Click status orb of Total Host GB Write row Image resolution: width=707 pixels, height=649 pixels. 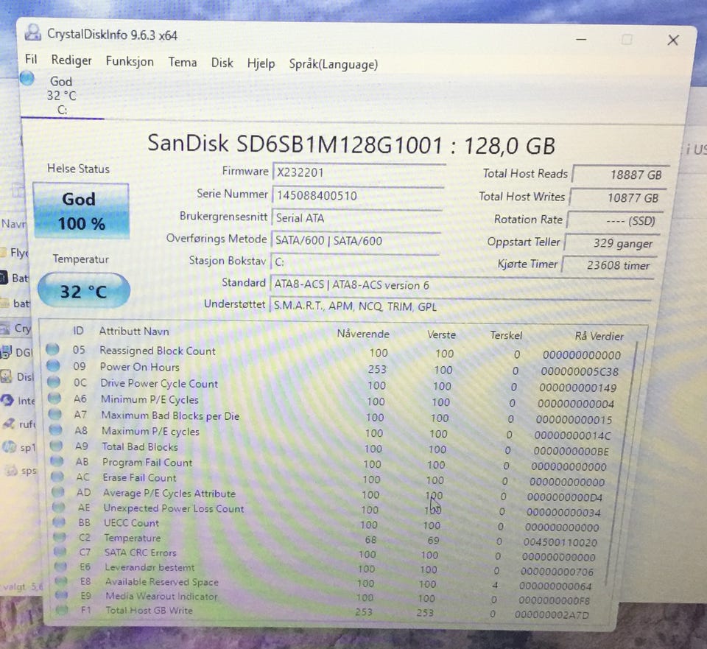(62, 609)
